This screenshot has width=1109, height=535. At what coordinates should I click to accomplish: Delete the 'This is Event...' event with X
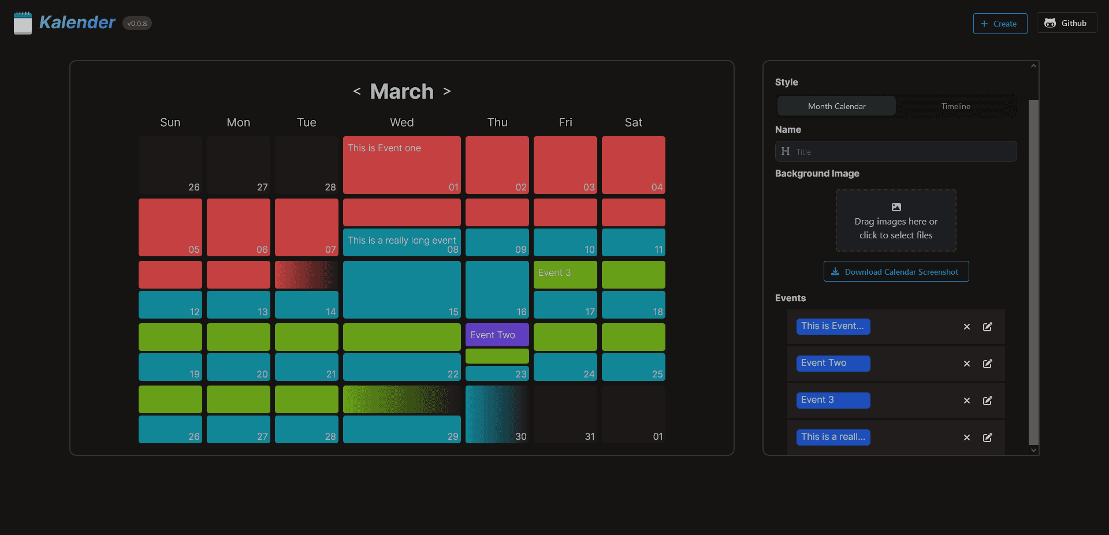click(967, 327)
